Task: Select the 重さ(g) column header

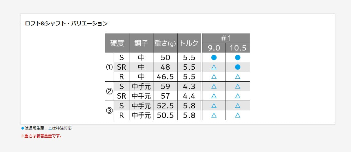Action: 165,43
